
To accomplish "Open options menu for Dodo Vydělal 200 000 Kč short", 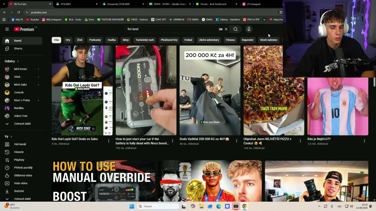I will [236, 141].
